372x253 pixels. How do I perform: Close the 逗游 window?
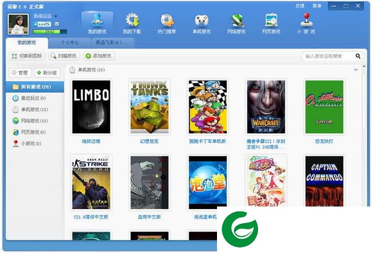pyautogui.click(x=358, y=6)
